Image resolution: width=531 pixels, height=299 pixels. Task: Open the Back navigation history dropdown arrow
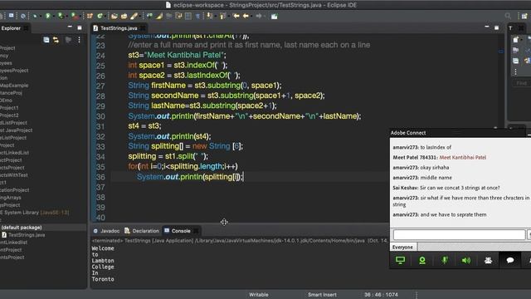[251, 17]
